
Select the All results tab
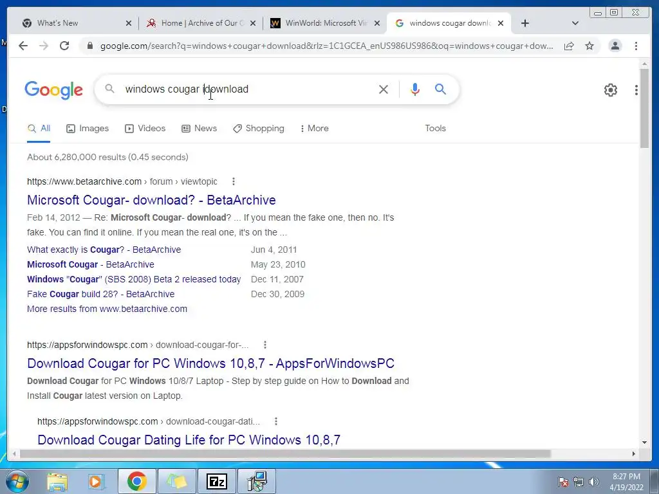39,129
